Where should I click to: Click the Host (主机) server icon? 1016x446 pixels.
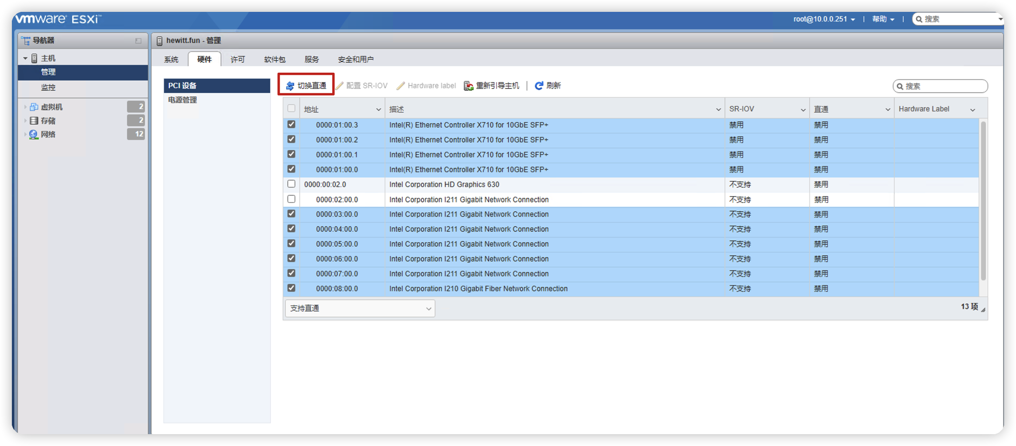pos(34,58)
